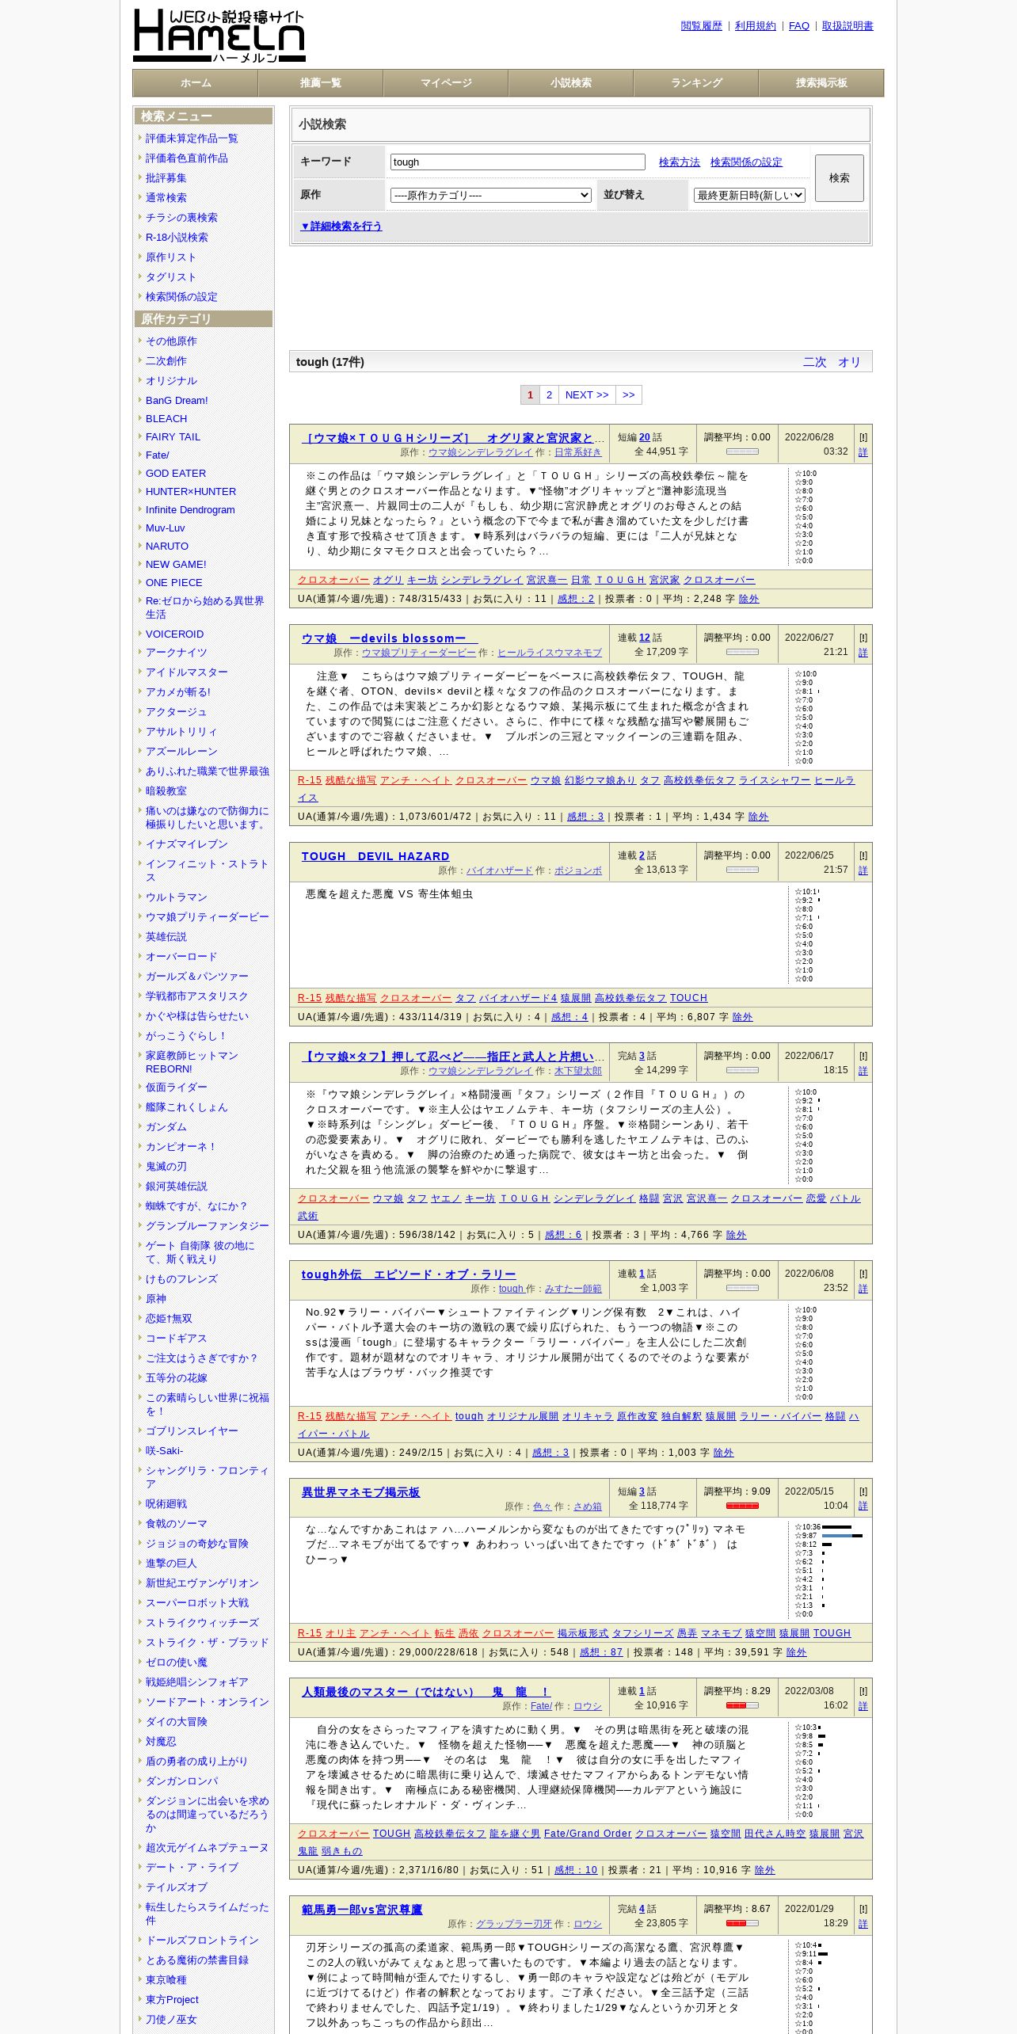Open chapter count link 20 話
The height and width of the screenshot is (2034, 1017).
(645, 437)
